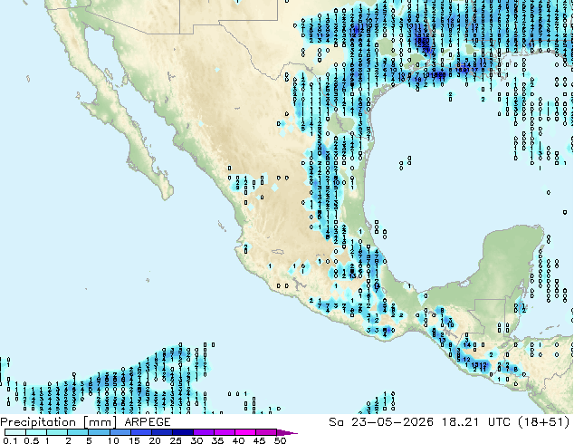Click the 30–35 mm purple swatch

coord(203,432)
